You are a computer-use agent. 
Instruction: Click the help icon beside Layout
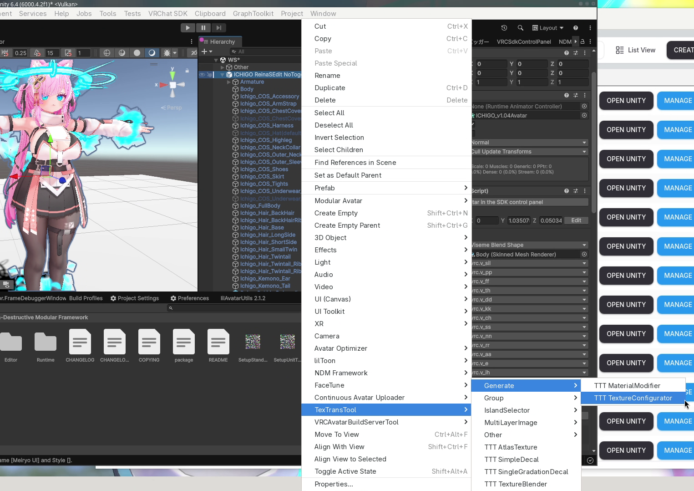point(576,28)
